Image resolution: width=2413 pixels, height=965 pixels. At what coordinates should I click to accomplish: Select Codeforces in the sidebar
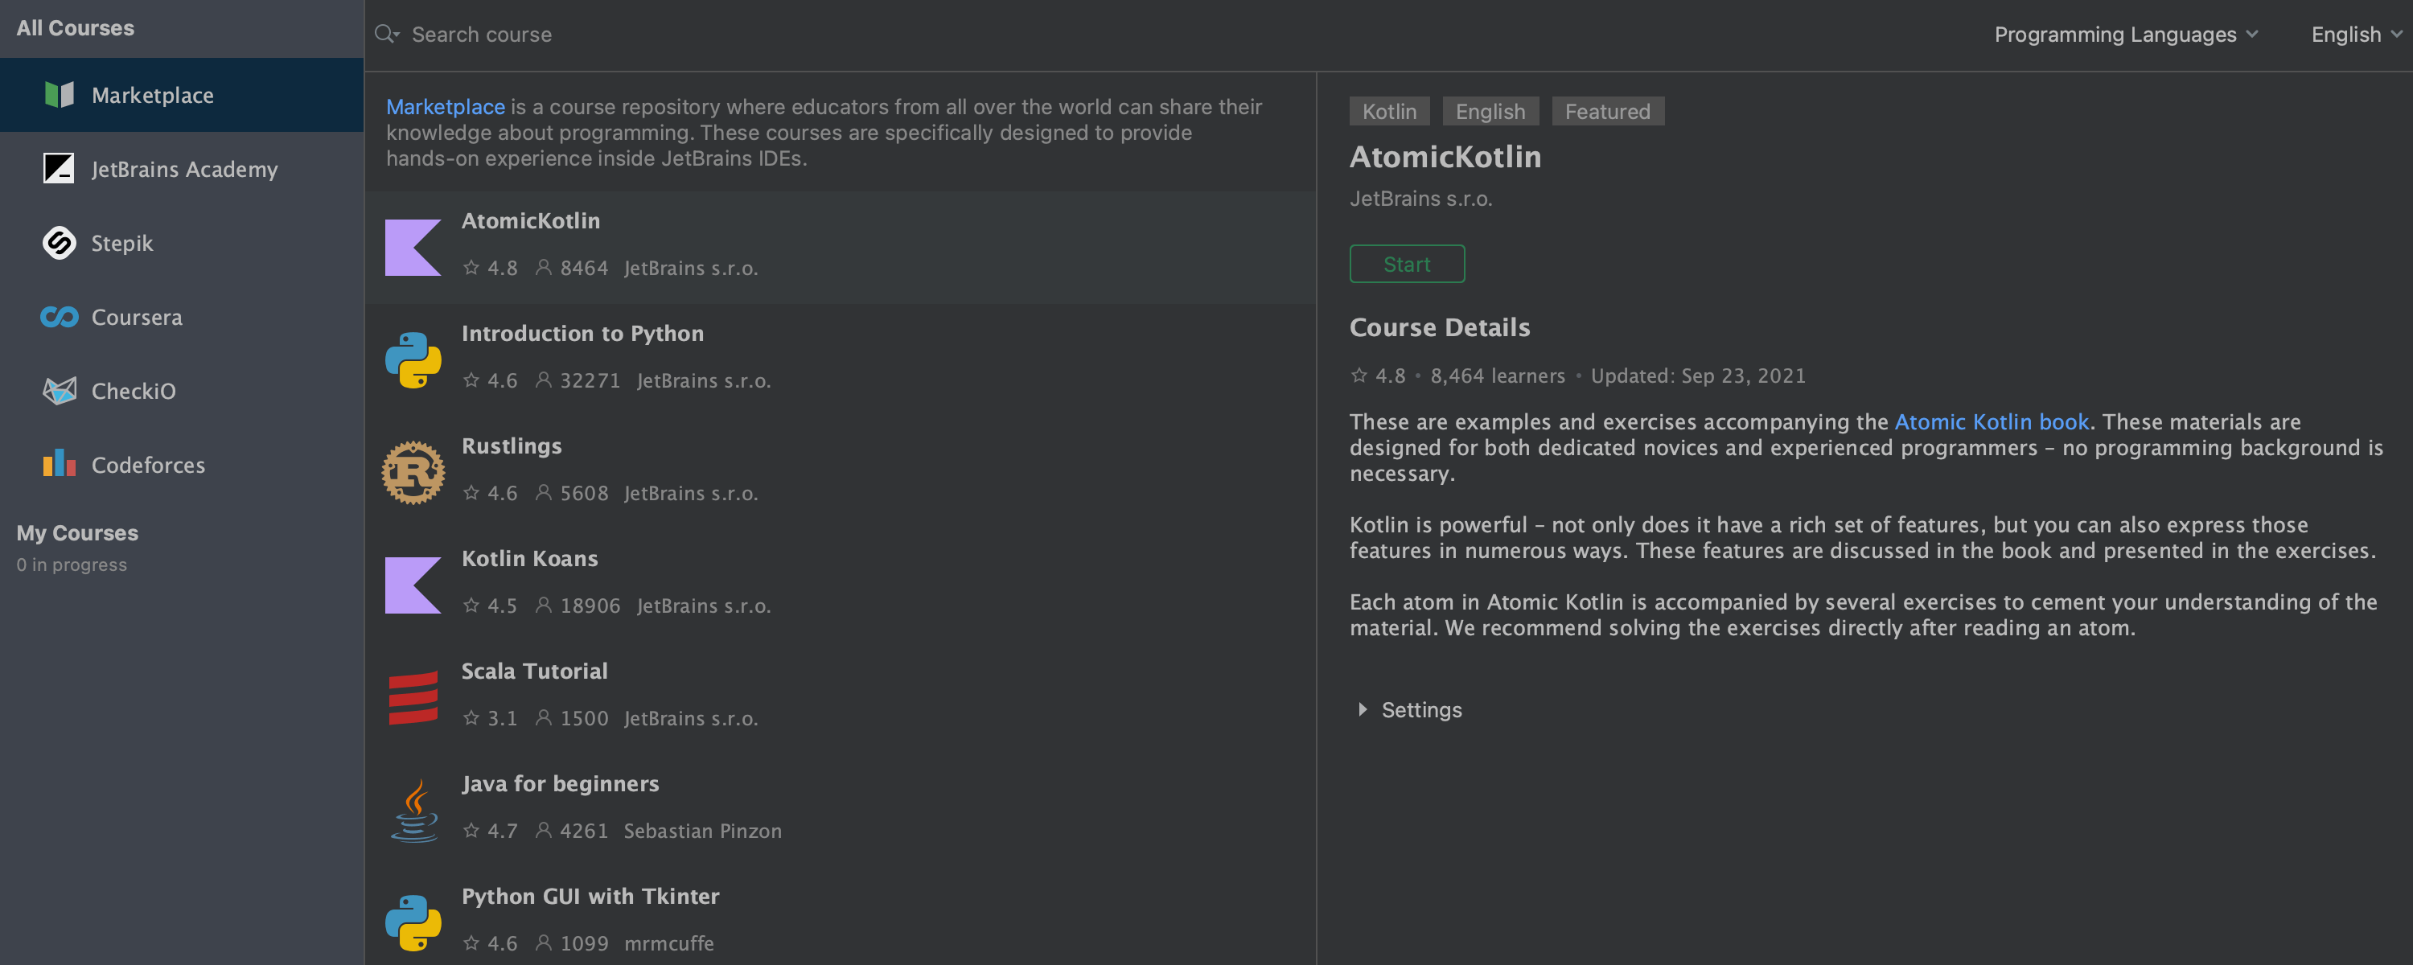coord(148,465)
